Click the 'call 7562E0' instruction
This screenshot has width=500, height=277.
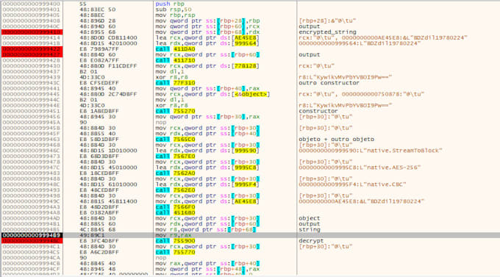[176, 190]
